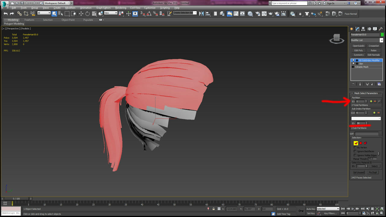Toggle Angle Snap icon in toolbar
The width and height of the screenshot is (386, 217).
149,14
